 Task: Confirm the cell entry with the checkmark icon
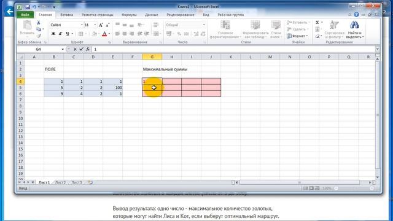tap(81, 49)
